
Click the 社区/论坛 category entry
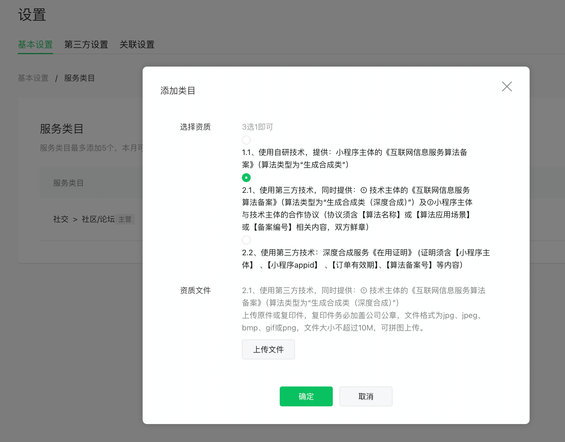pyautogui.click(x=98, y=219)
